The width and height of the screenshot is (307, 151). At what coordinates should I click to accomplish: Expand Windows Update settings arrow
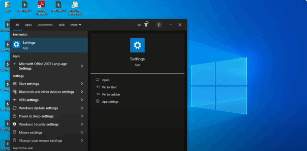click(82, 108)
